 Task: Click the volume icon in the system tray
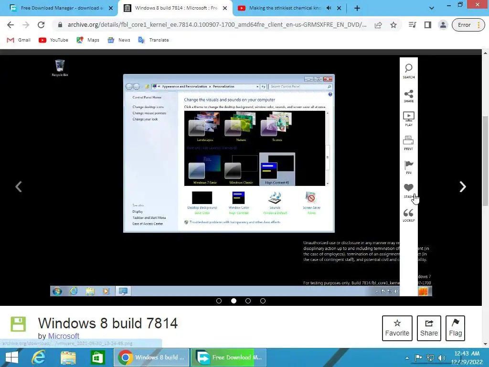(x=441, y=357)
